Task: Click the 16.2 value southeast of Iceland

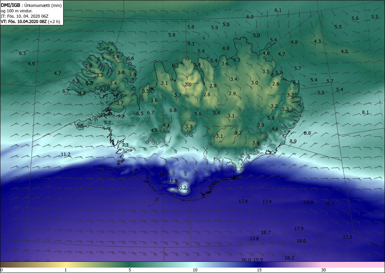Action: [329, 204]
